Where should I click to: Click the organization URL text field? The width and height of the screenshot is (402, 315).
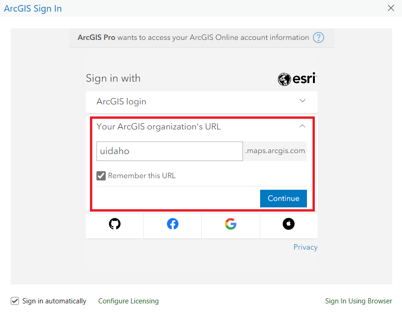tap(169, 151)
